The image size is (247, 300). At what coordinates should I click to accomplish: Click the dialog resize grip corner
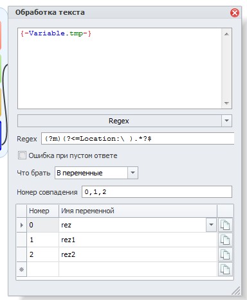(236, 291)
